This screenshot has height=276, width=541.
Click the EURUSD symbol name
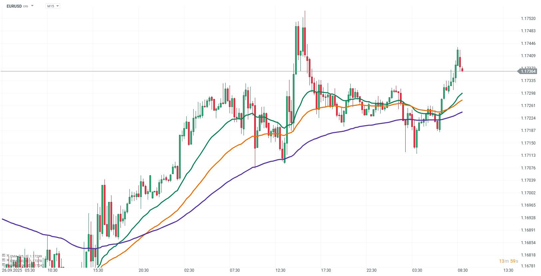coord(14,6)
